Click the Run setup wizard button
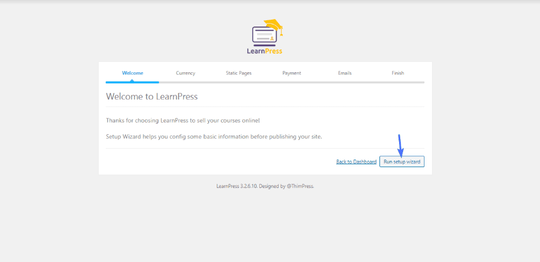 402,161
